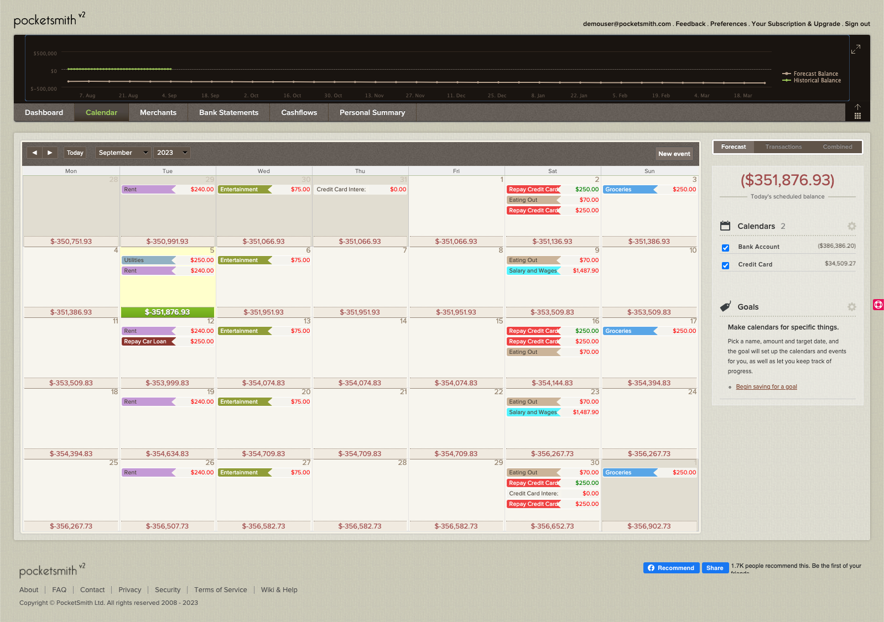Open the September month dropdown
Viewport: 884px width, 622px height.
123,153
